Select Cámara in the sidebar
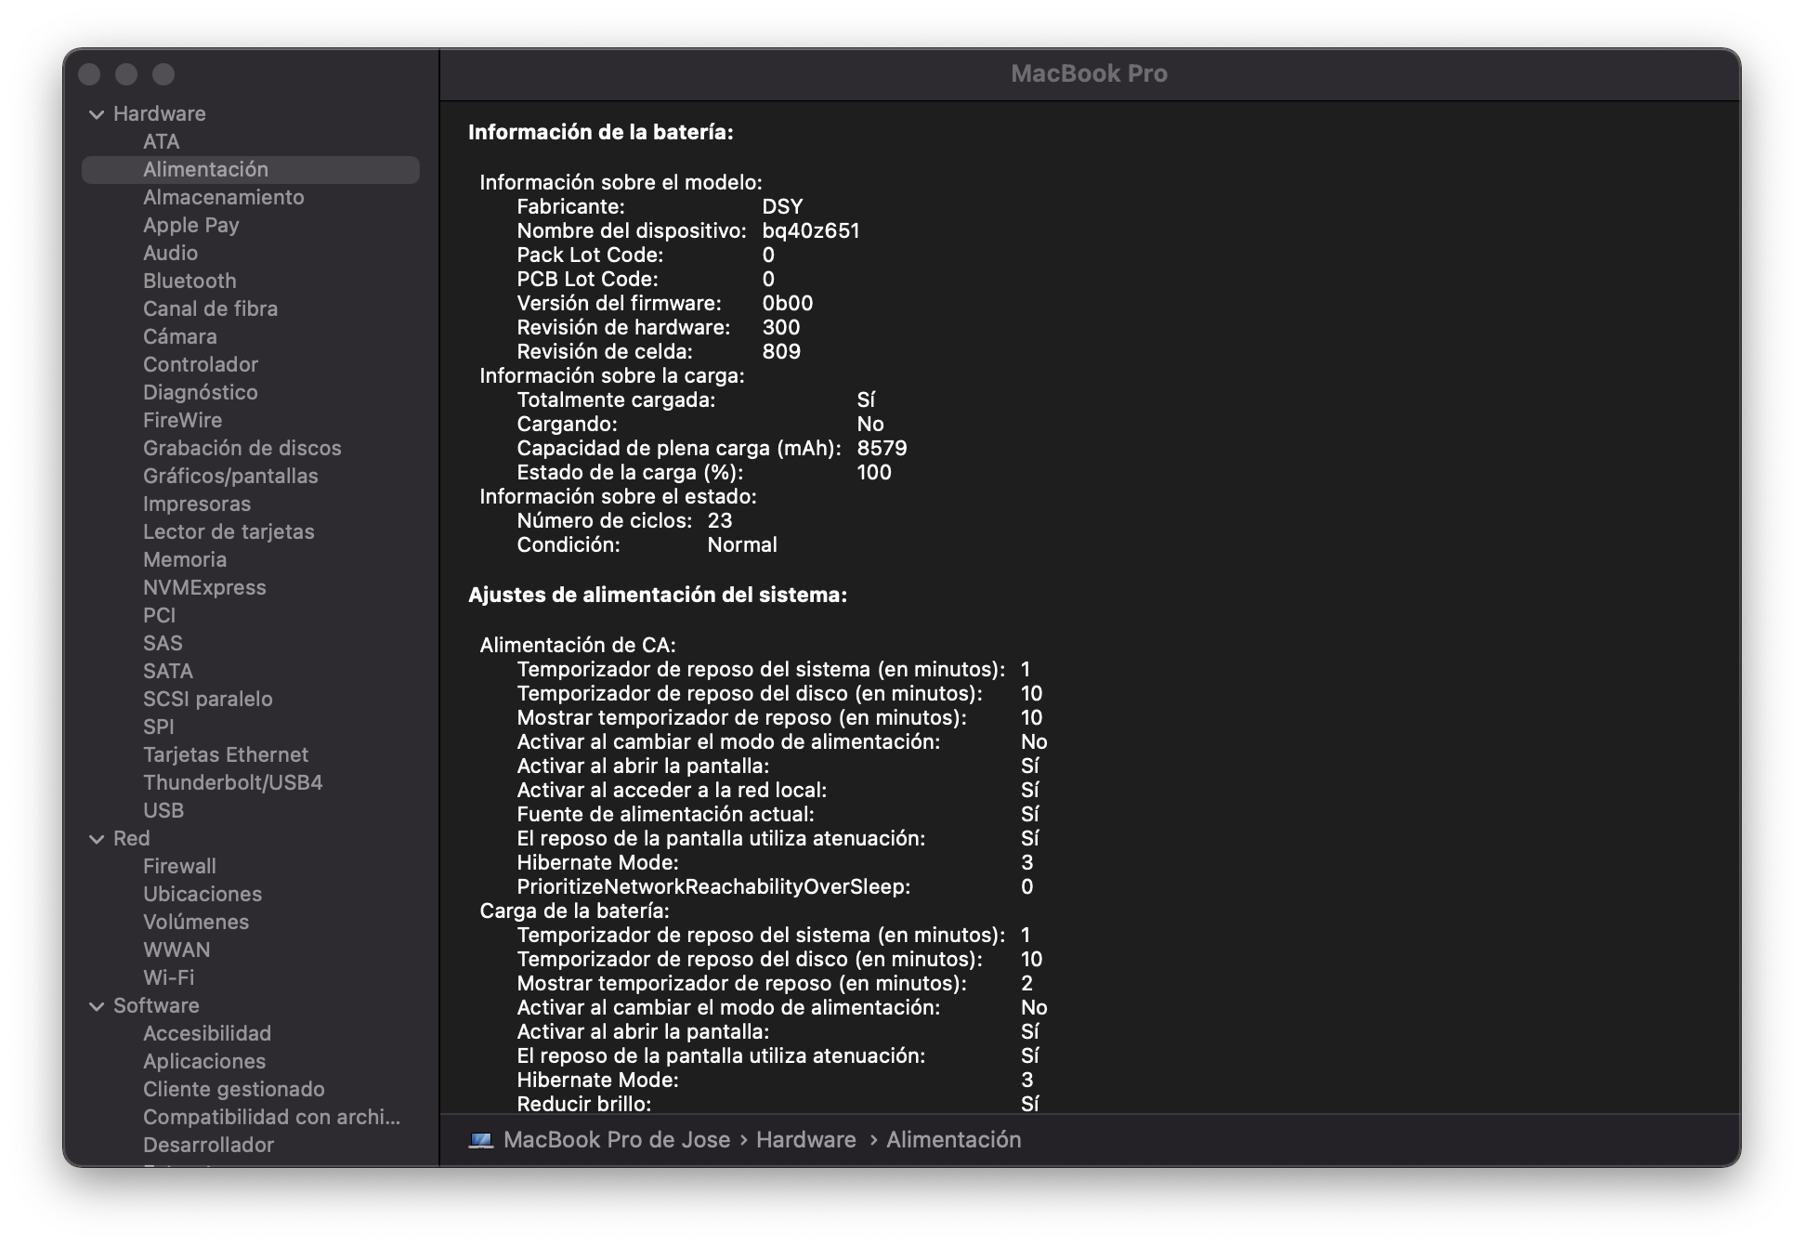 (179, 336)
